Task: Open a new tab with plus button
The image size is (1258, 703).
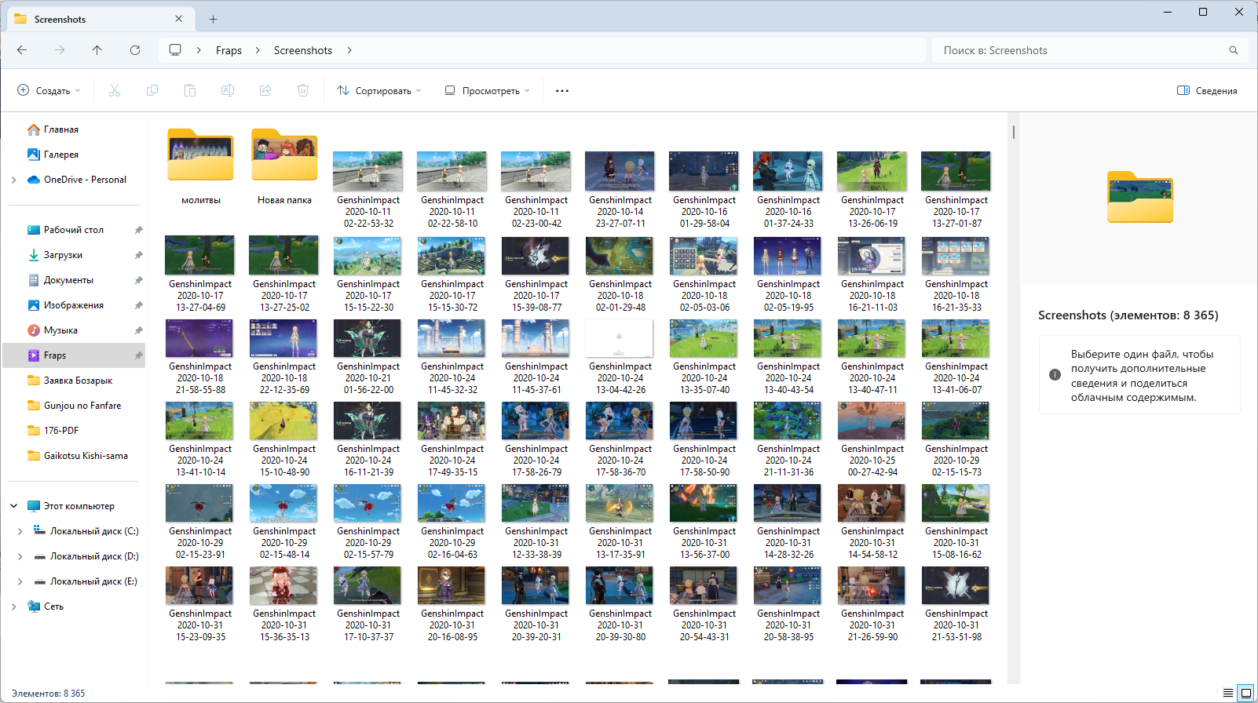Action: tap(214, 19)
